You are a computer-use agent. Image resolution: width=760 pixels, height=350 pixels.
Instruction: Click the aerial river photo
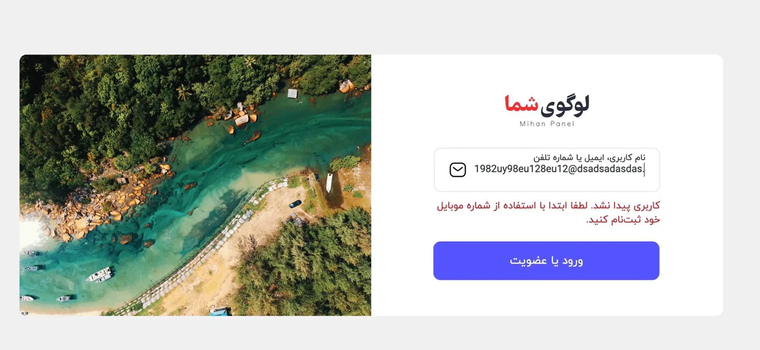(195, 185)
